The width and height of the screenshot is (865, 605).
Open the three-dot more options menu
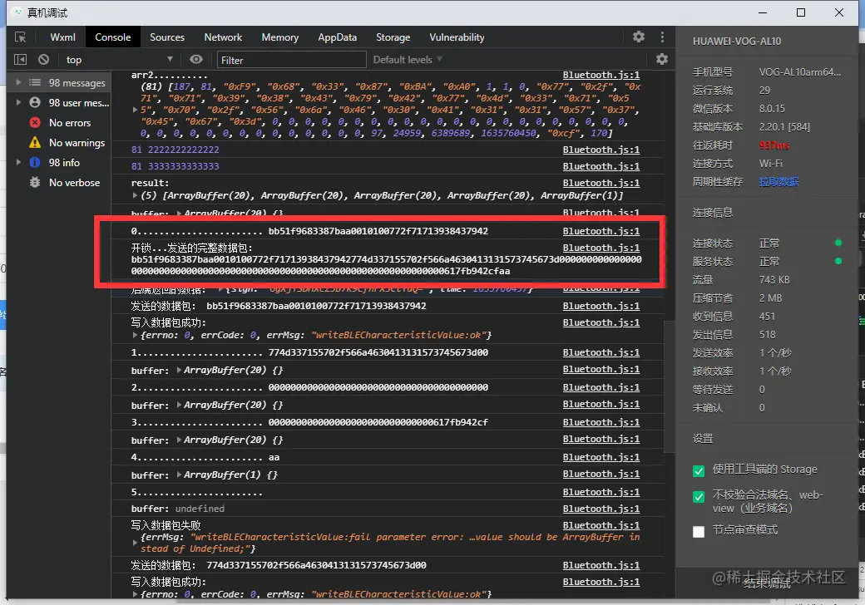coord(662,37)
